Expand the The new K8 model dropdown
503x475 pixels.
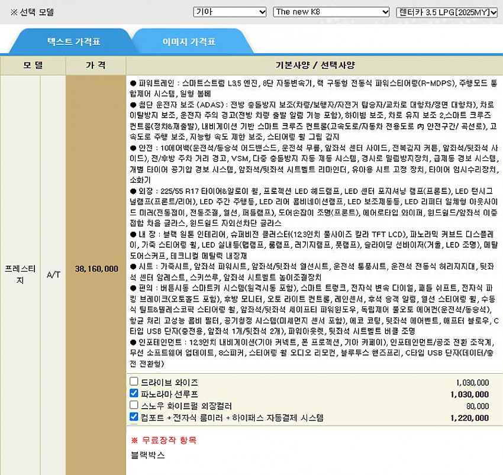(331, 12)
